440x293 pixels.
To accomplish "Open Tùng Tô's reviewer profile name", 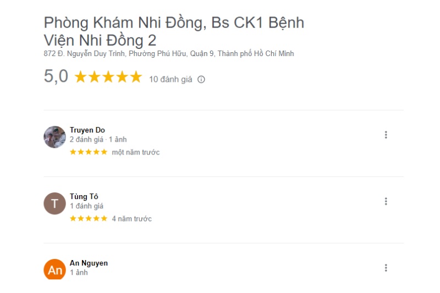I will (x=84, y=197).
